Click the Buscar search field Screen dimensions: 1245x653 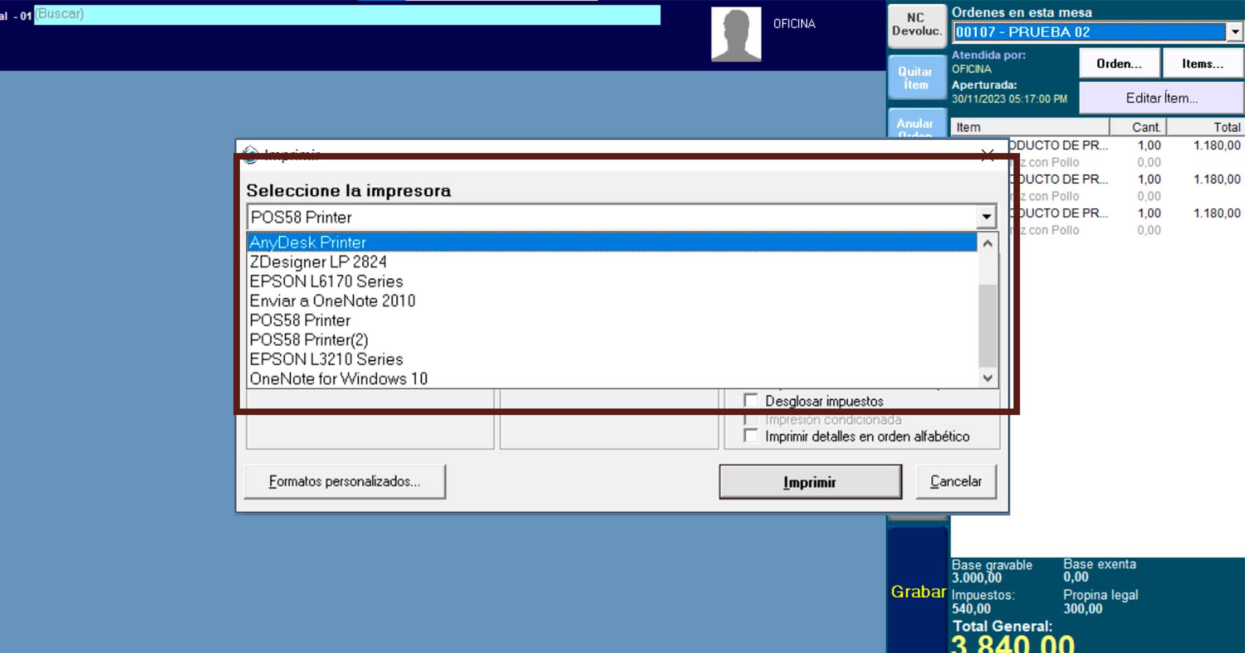pyautogui.click(x=347, y=14)
